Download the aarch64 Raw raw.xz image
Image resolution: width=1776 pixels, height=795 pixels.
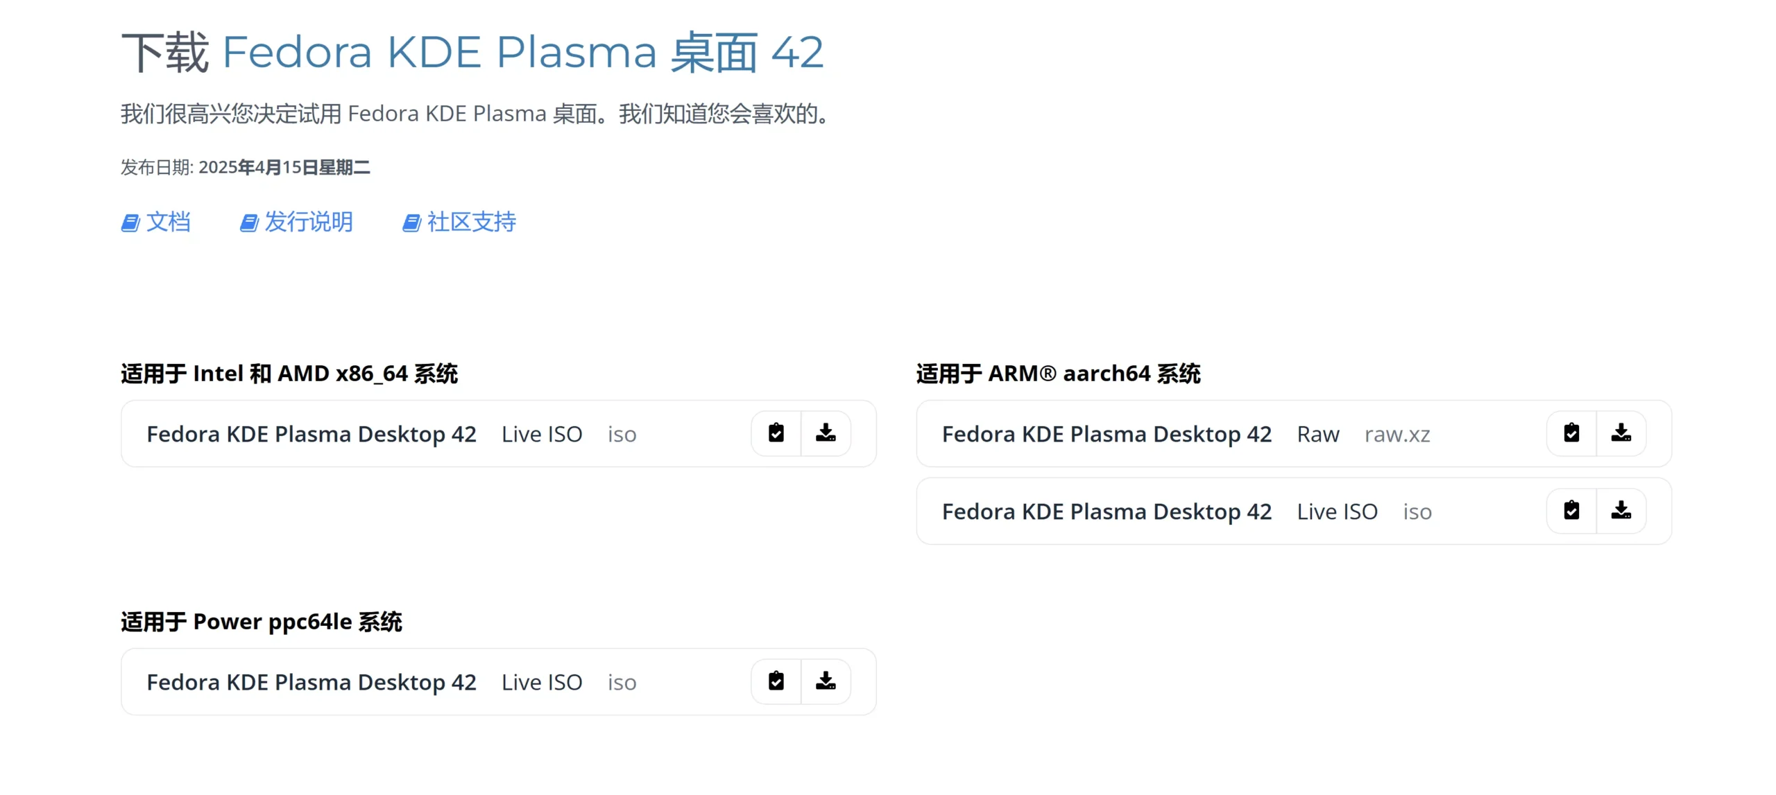[x=1620, y=433]
